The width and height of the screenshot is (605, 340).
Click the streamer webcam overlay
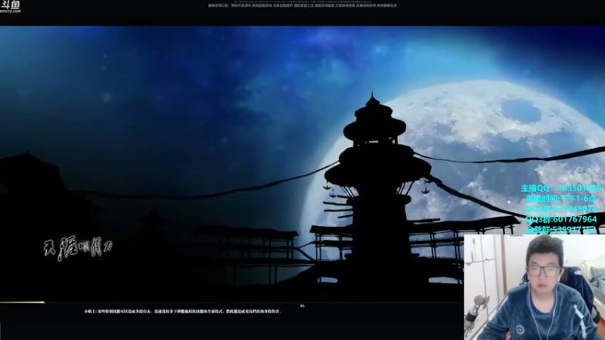coord(535,287)
